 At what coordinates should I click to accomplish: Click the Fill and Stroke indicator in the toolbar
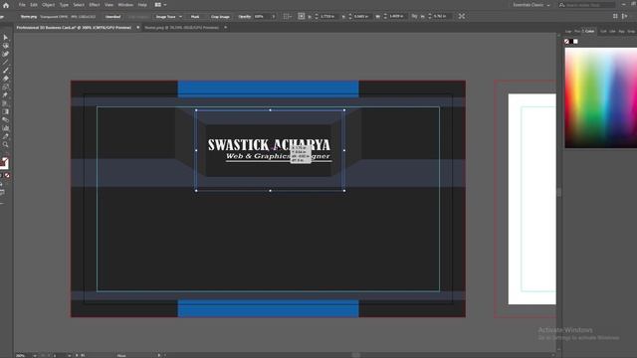4,163
